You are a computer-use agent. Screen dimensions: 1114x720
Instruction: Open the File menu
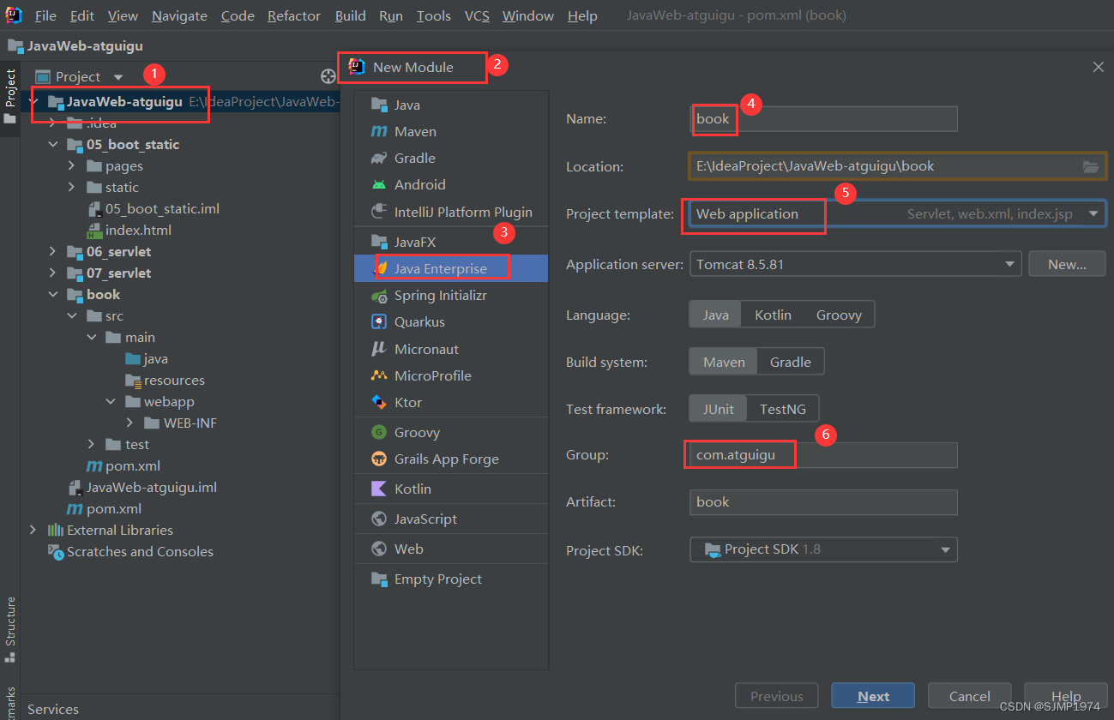click(45, 15)
